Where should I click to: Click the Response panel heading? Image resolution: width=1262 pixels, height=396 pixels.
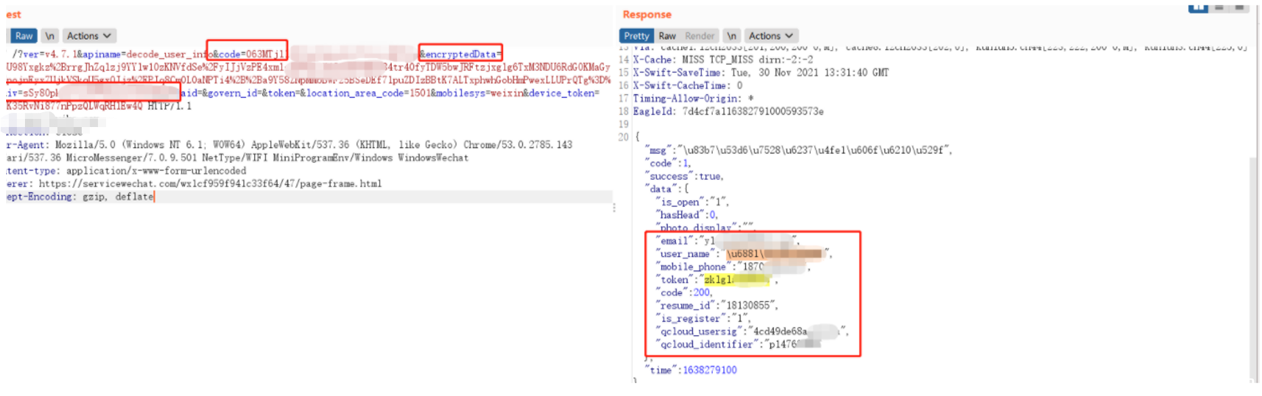[x=647, y=14]
